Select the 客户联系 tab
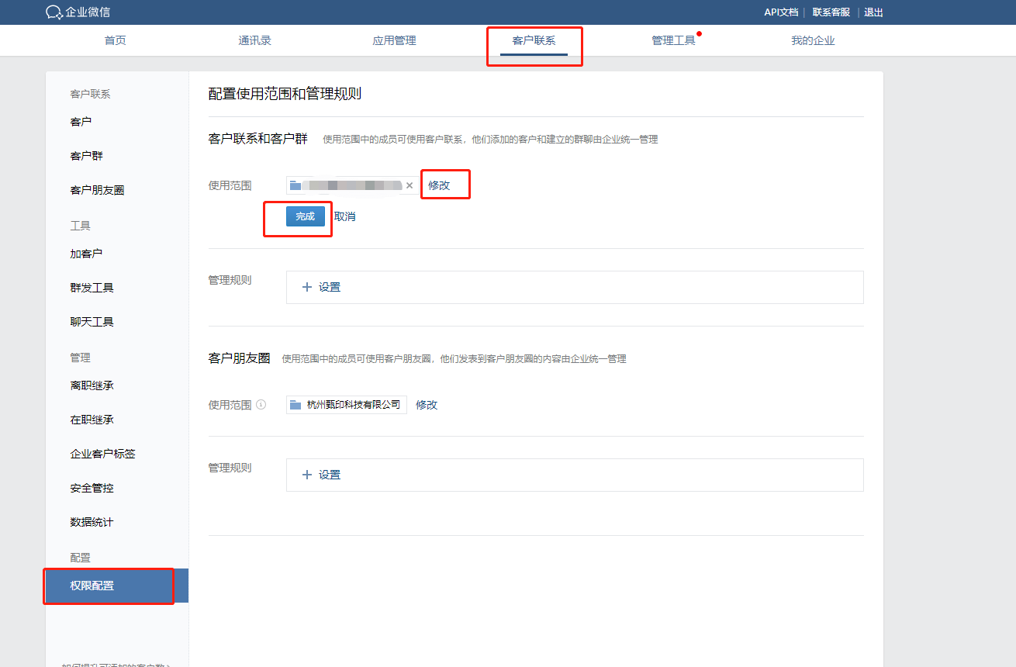 coord(534,40)
